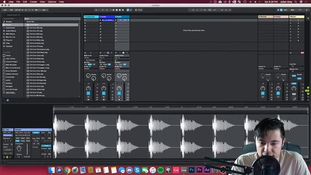The height and width of the screenshot is (175, 311).
Task: Open the File menu
Action: tap(18, 2)
